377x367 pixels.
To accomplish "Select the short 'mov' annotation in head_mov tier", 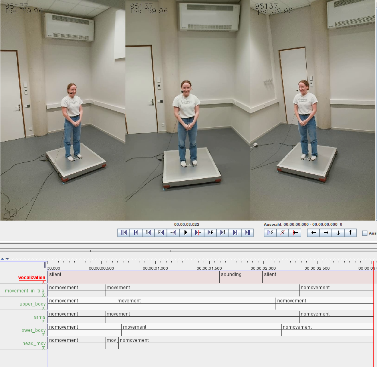I will click(111, 341).
